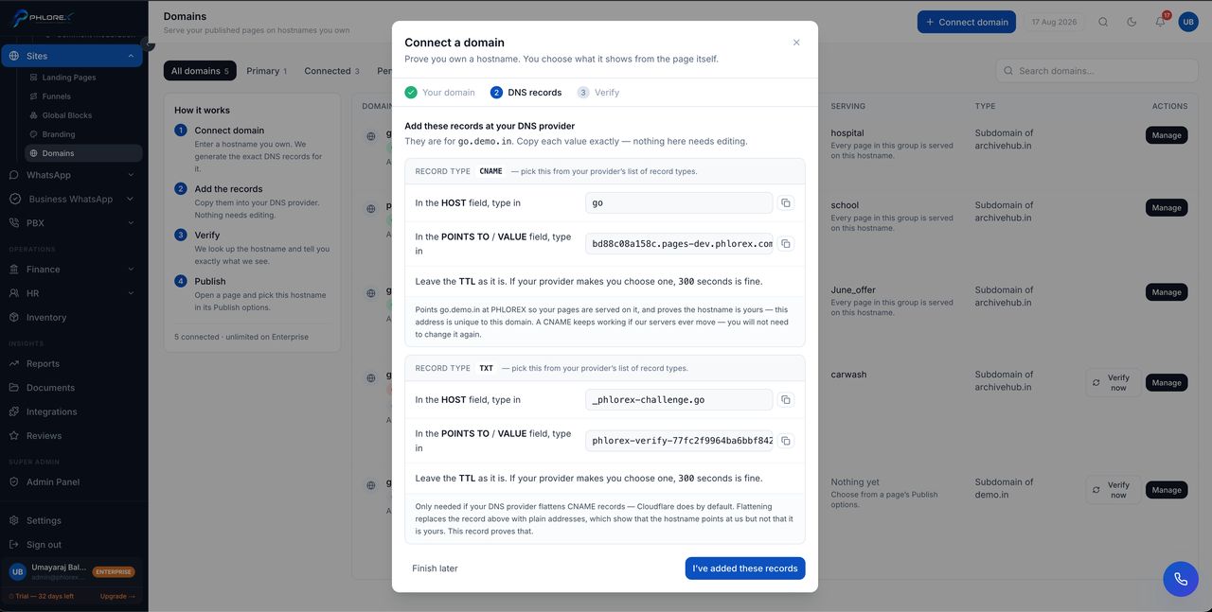
Task: Select the bd88c08a158c.pages-dev value field
Action: (679, 244)
